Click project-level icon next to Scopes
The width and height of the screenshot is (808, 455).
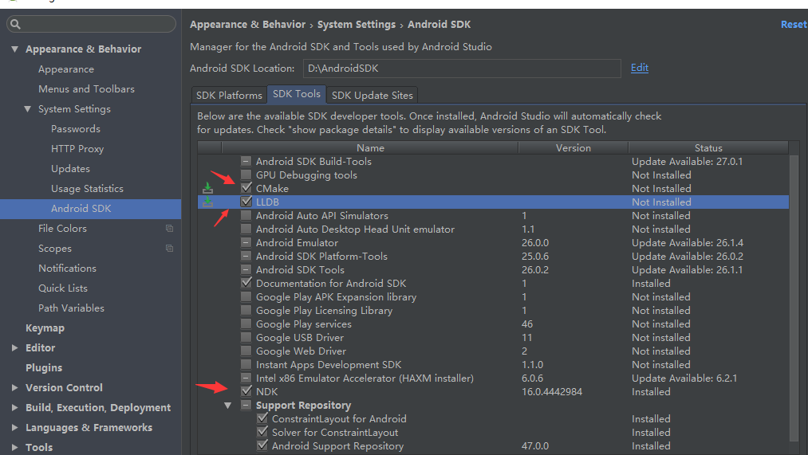point(169,248)
